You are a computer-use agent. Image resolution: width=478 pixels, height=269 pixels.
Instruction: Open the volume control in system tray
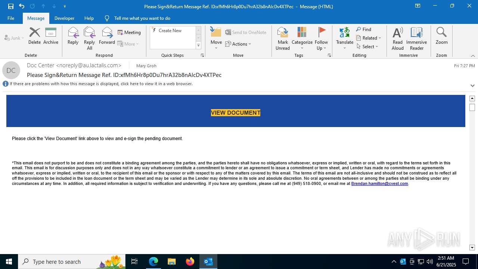coord(430,262)
